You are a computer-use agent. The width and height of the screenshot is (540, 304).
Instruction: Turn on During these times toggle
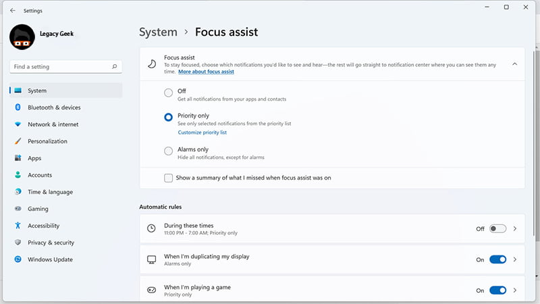[497, 228]
